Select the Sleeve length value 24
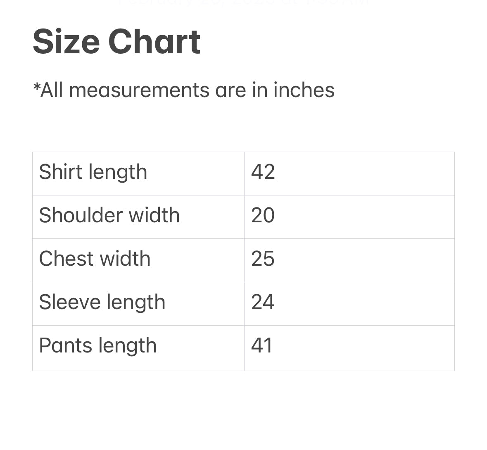Viewport: 487px width, 450px height. coord(263,302)
